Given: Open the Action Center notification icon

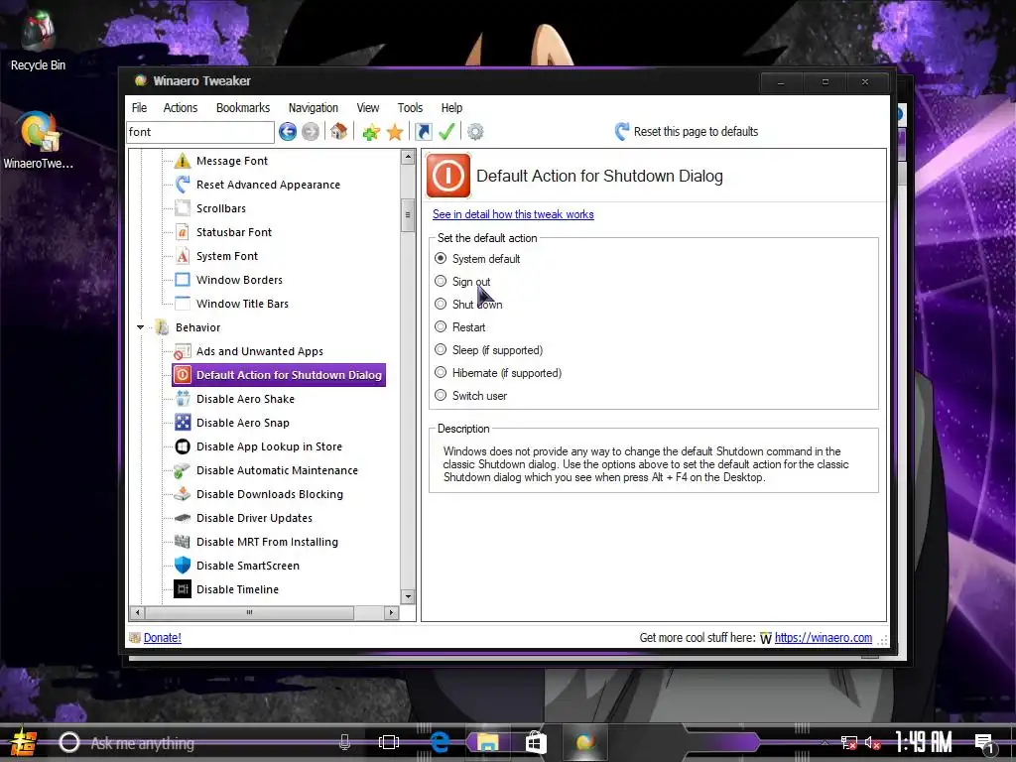Looking at the screenshot, I should pos(985,742).
